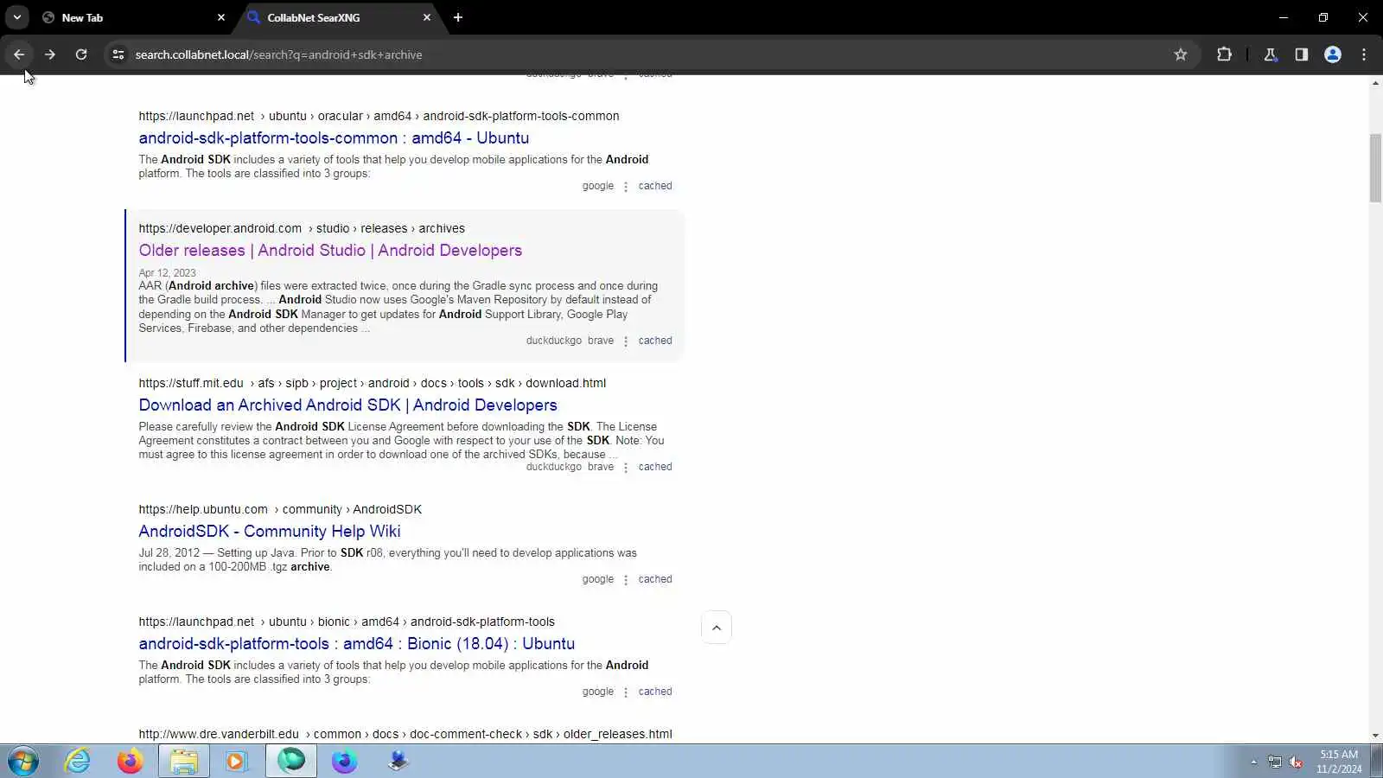
Task: Click the page scrollbar up arrow
Action: (x=1375, y=83)
